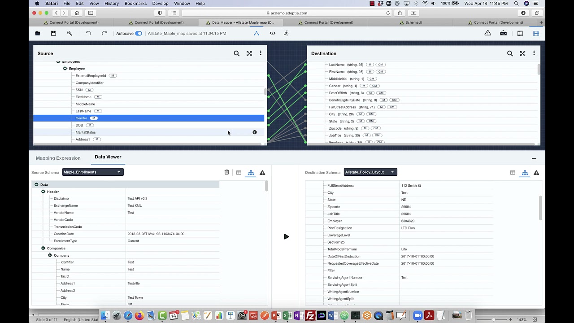Switch to Data Viewer tab
The height and width of the screenshot is (323, 574).
pos(108,157)
